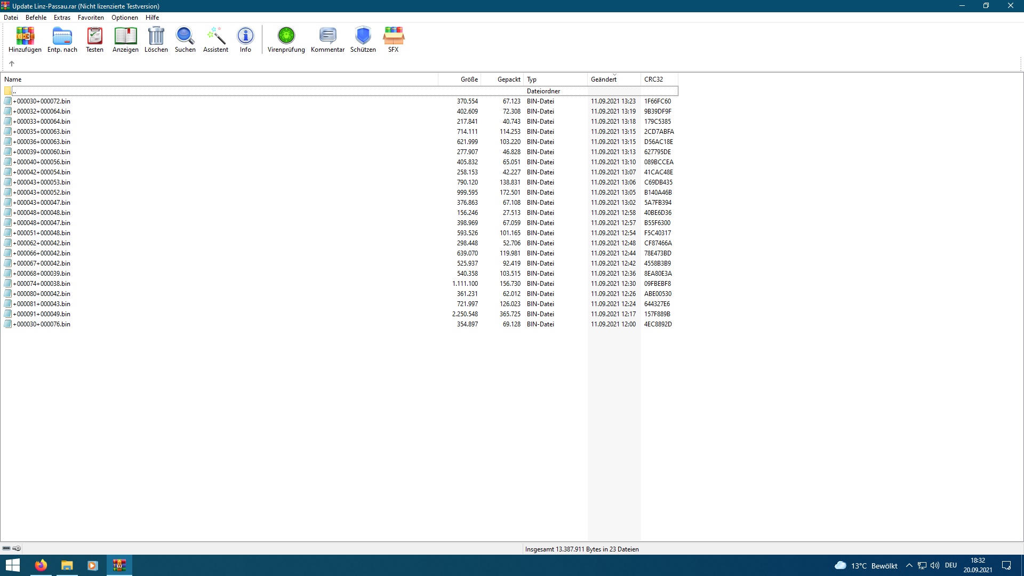Open Firefox from the taskbar

click(41, 565)
